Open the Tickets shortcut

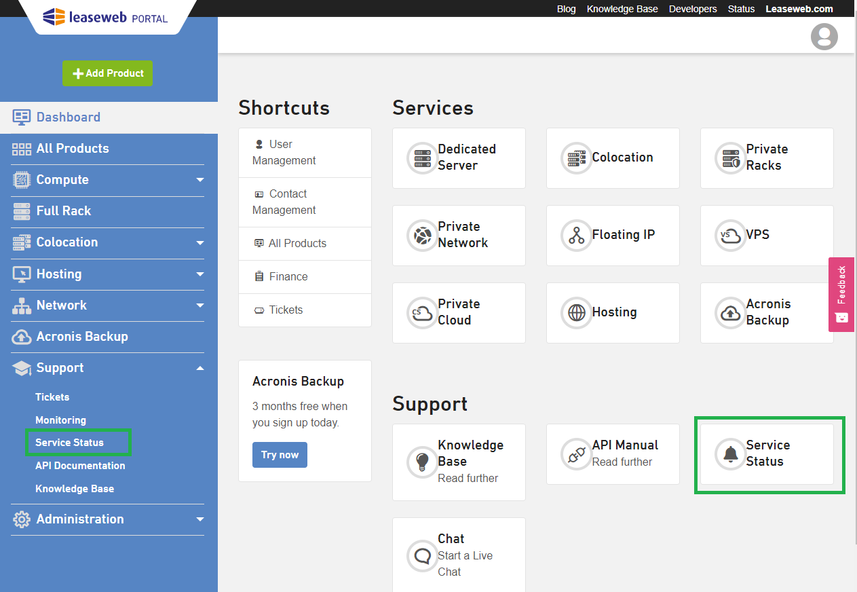pyautogui.click(x=305, y=310)
